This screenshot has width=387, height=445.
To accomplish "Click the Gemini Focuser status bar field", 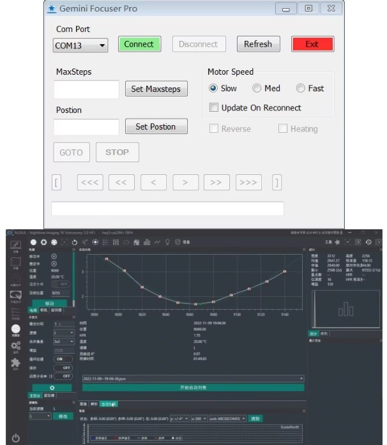I will [x=167, y=208].
